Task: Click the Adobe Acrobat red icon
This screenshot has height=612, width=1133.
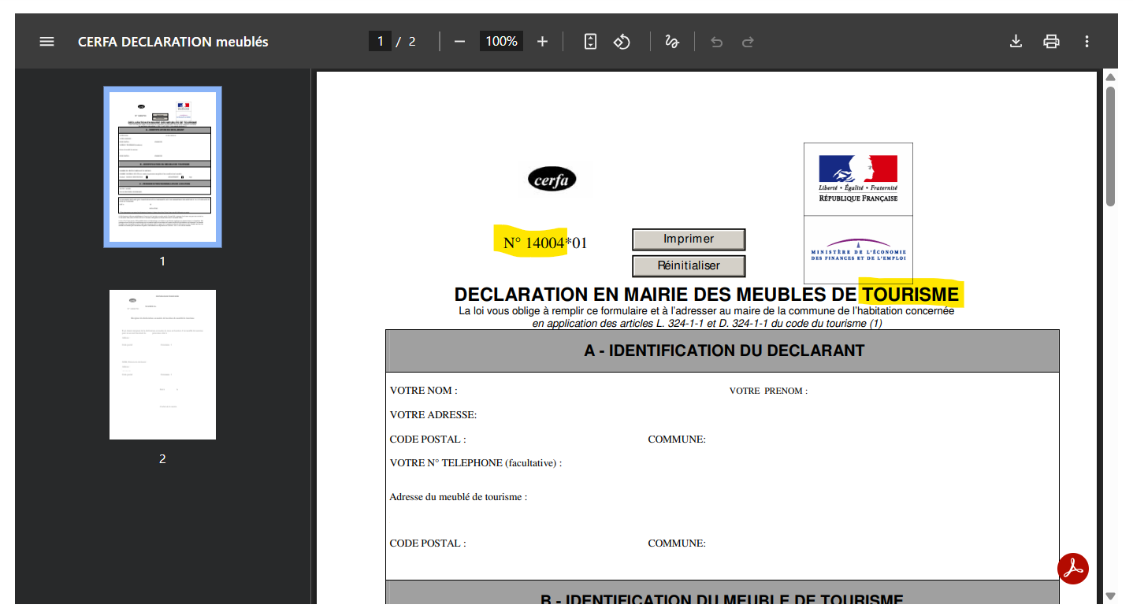Action: (x=1072, y=568)
